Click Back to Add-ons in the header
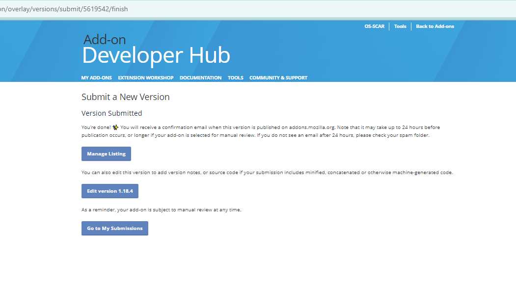The height and width of the screenshot is (307, 516). (435, 26)
